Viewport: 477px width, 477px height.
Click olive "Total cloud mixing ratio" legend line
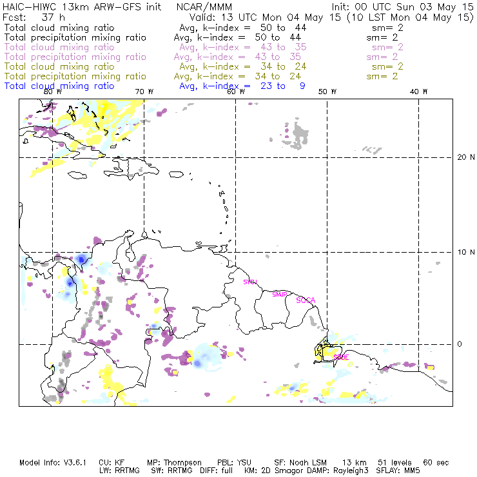coord(59,66)
